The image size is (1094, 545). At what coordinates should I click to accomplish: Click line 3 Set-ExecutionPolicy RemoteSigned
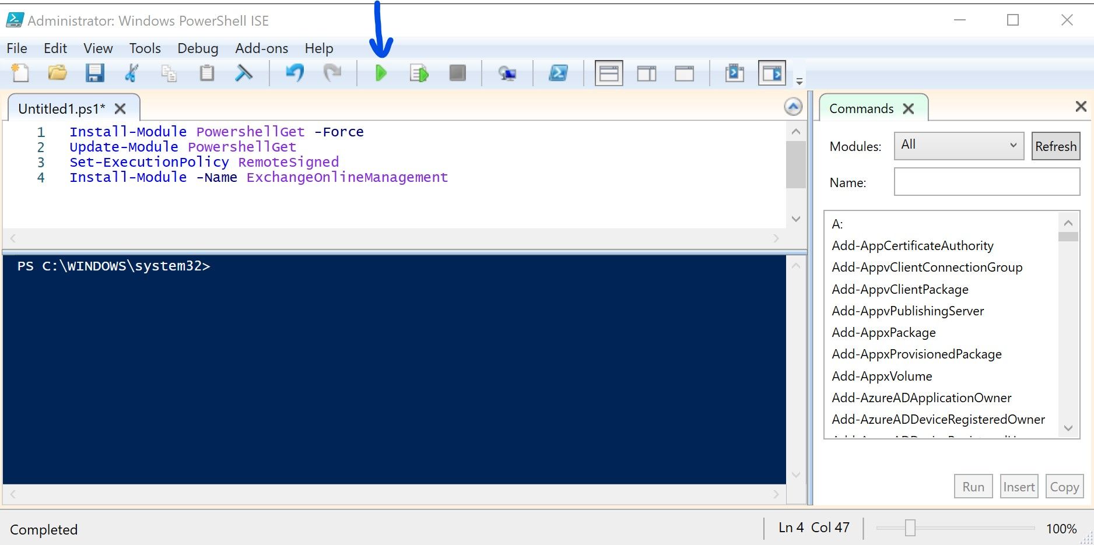(x=204, y=162)
